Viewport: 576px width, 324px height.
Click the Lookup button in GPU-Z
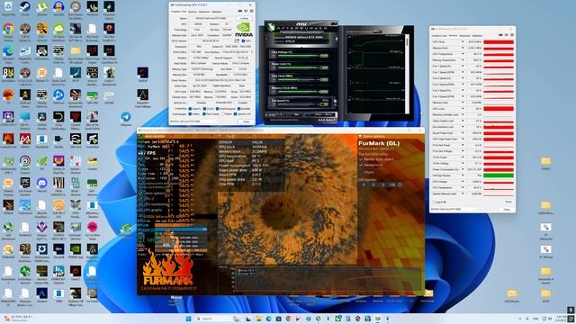point(244,18)
